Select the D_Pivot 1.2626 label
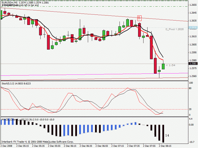 click(175, 29)
